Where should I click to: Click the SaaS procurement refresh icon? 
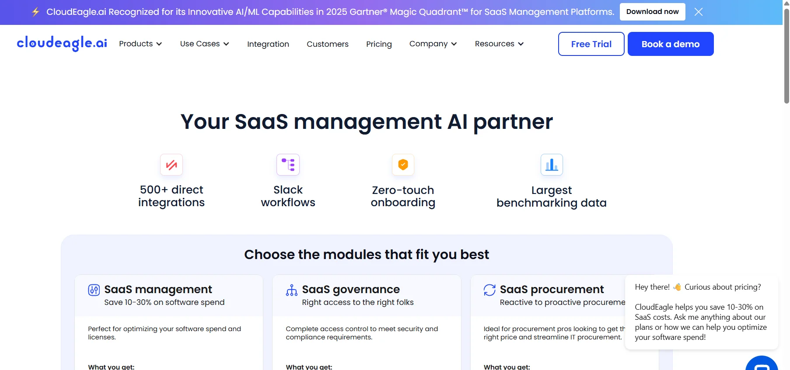pyautogui.click(x=489, y=290)
